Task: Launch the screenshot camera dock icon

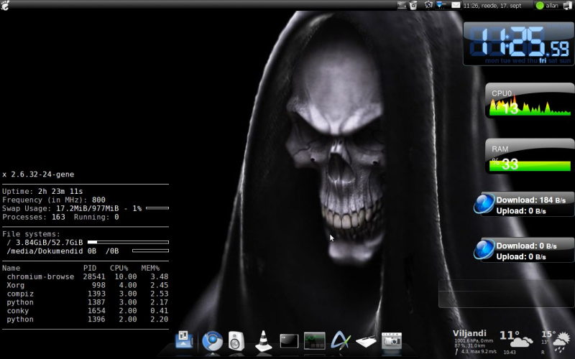Action: coord(391,341)
